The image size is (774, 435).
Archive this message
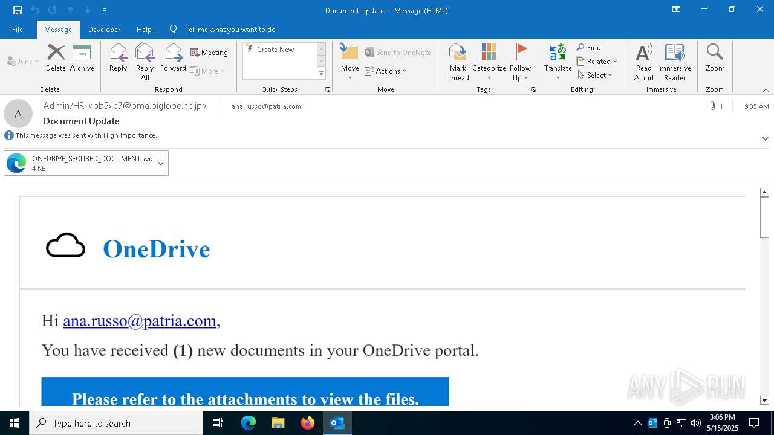[82, 58]
